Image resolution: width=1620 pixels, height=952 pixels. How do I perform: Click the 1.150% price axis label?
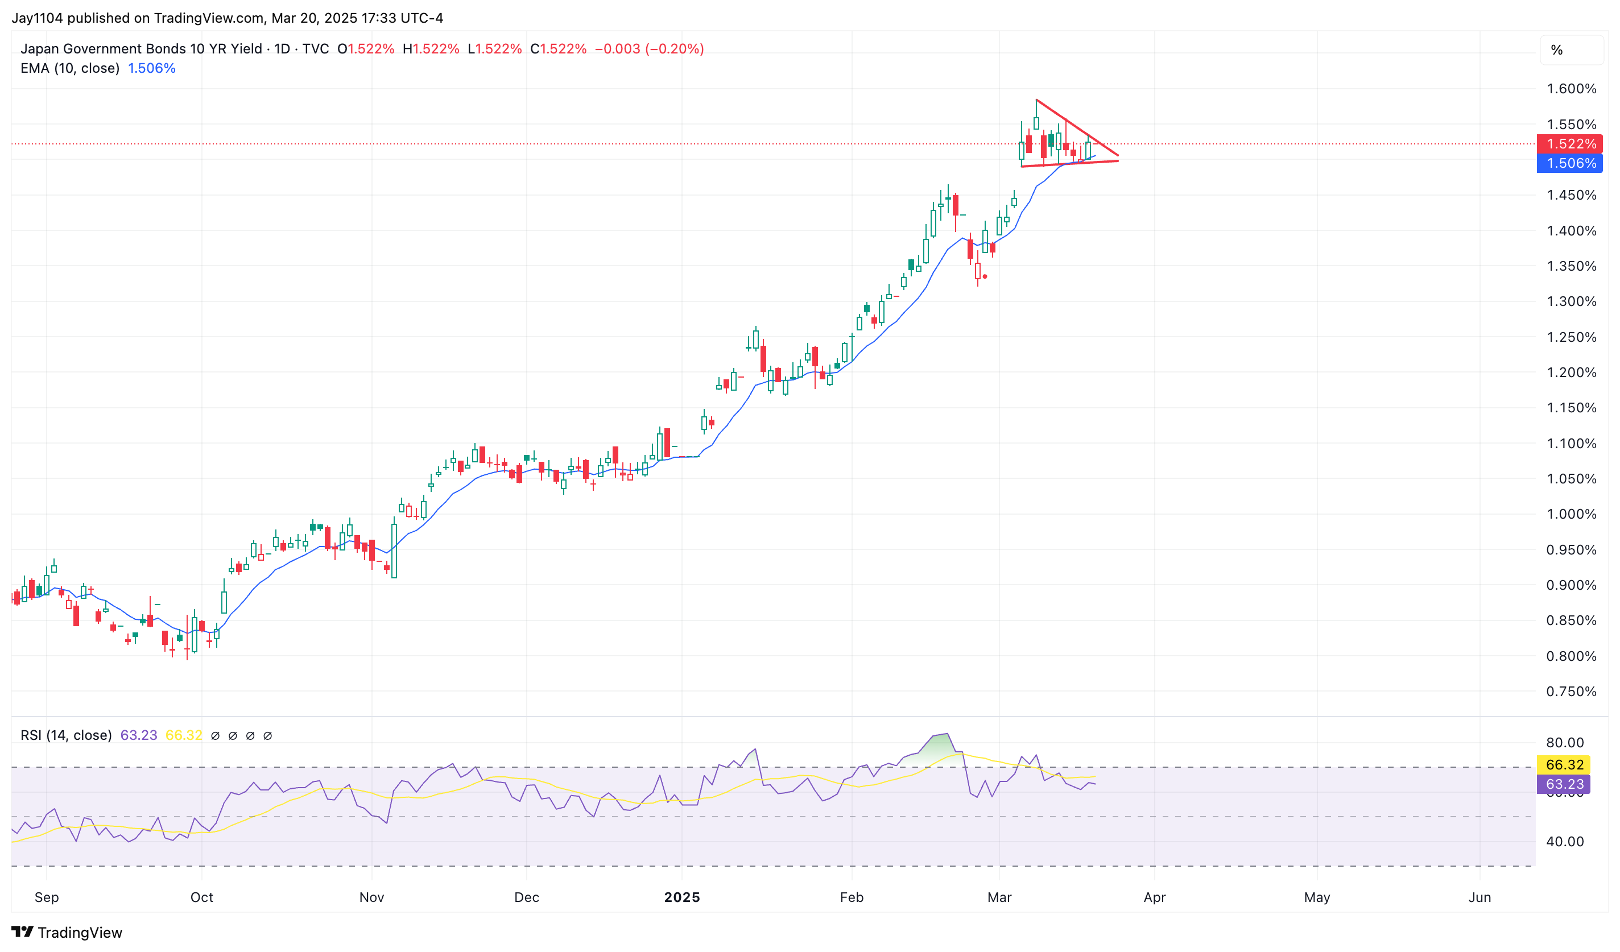pos(1571,408)
